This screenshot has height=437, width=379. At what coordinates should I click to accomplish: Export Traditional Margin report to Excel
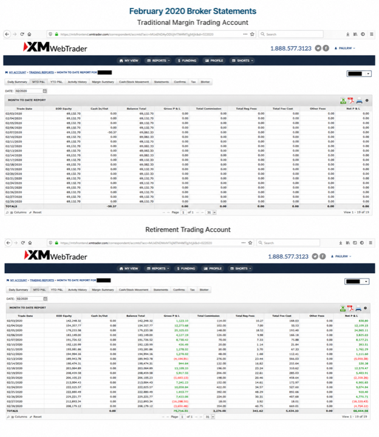[x=343, y=101]
